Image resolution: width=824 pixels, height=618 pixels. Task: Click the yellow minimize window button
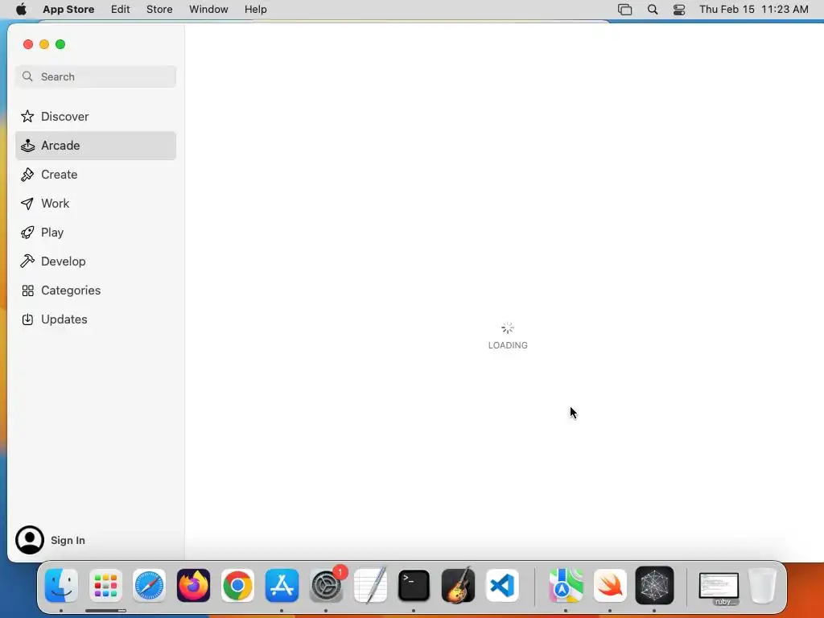(x=44, y=44)
